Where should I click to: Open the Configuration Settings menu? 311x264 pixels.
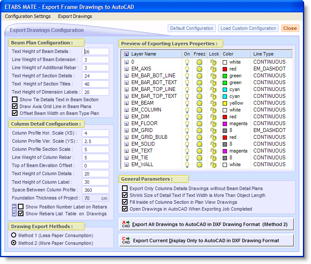coord(28,16)
